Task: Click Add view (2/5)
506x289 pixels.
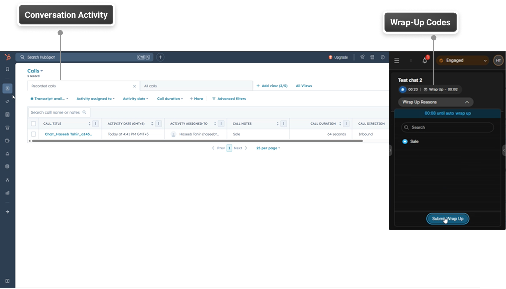Action: pyautogui.click(x=272, y=86)
